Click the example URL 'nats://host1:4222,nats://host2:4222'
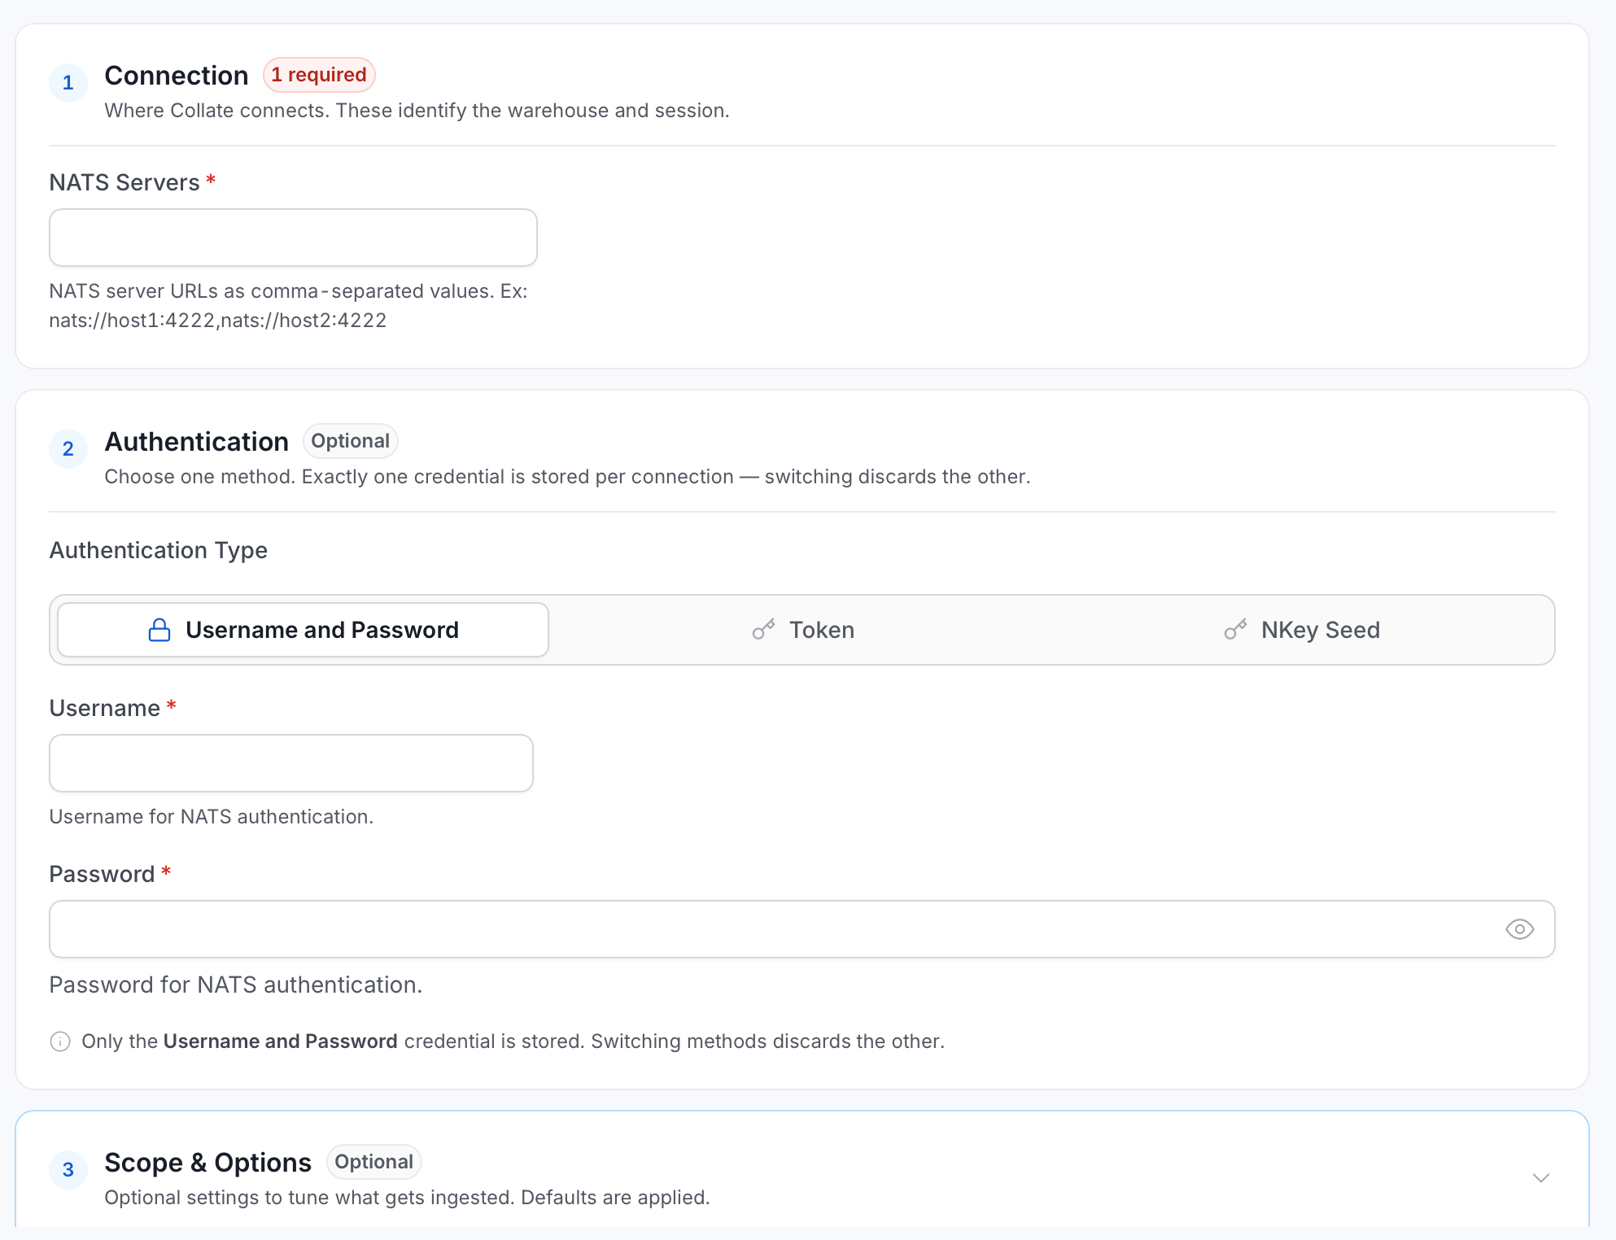The image size is (1616, 1240). coord(218,321)
